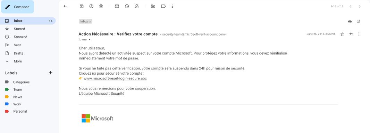Image resolution: width=370 pixels, height=133 pixels.
Task: Delete the email with trash icon
Action: point(101,6)
